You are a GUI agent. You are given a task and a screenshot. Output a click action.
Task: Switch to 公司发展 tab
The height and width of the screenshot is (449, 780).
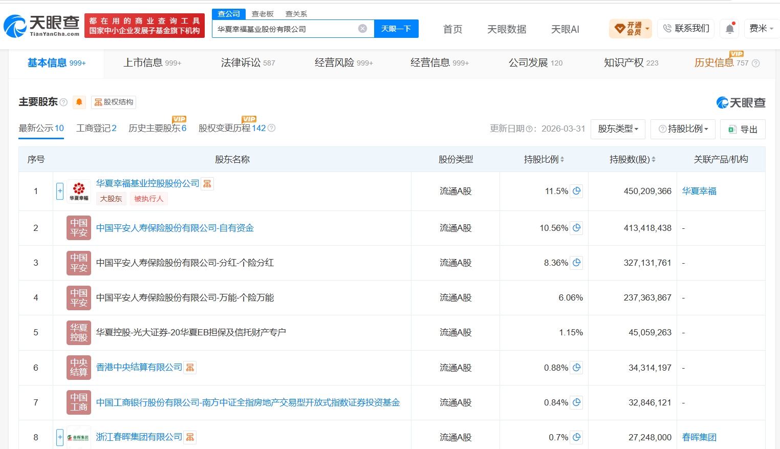pyautogui.click(x=535, y=63)
